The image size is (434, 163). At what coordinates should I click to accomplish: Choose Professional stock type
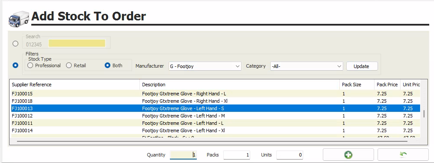[44, 65]
